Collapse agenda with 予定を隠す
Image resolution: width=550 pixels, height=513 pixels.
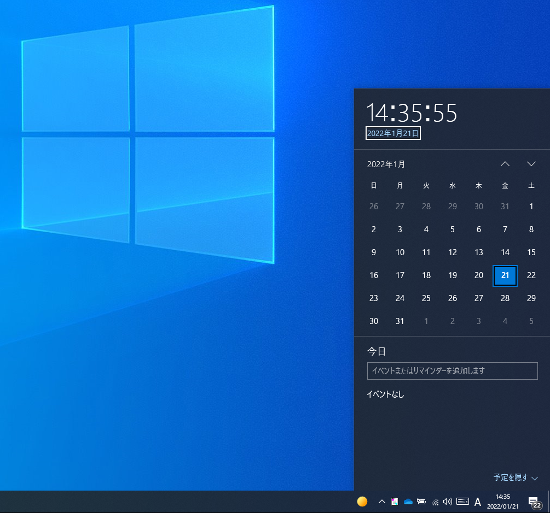pyautogui.click(x=516, y=477)
